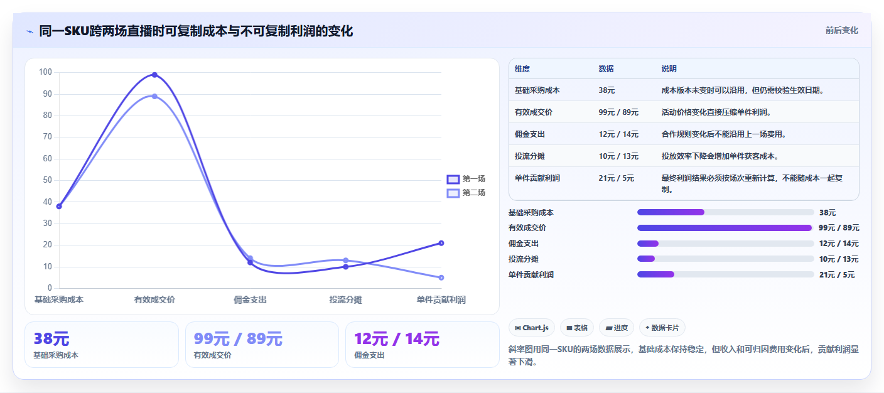Click the Chart.js chip icon
Screen dimensions: 884x393
tap(517, 328)
